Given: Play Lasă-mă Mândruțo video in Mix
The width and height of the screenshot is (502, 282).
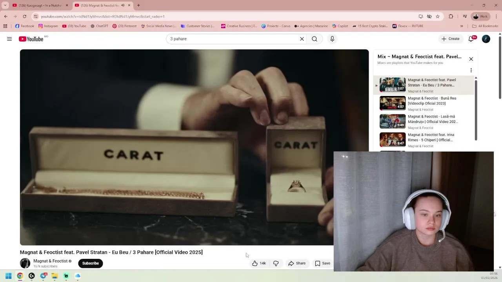Looking at the screenshot, I should [x=424, y=122].
